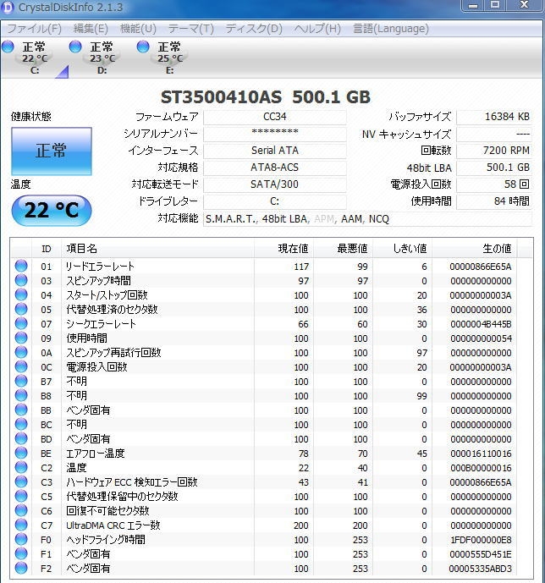Click the 生の値 column header
This screenshot has width=545, height=583.
(475, 249)
